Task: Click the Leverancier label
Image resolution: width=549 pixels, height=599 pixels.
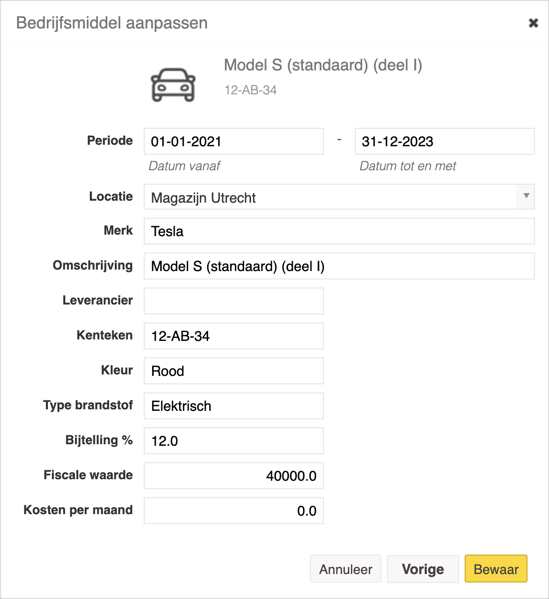Action: click(98, 300)
